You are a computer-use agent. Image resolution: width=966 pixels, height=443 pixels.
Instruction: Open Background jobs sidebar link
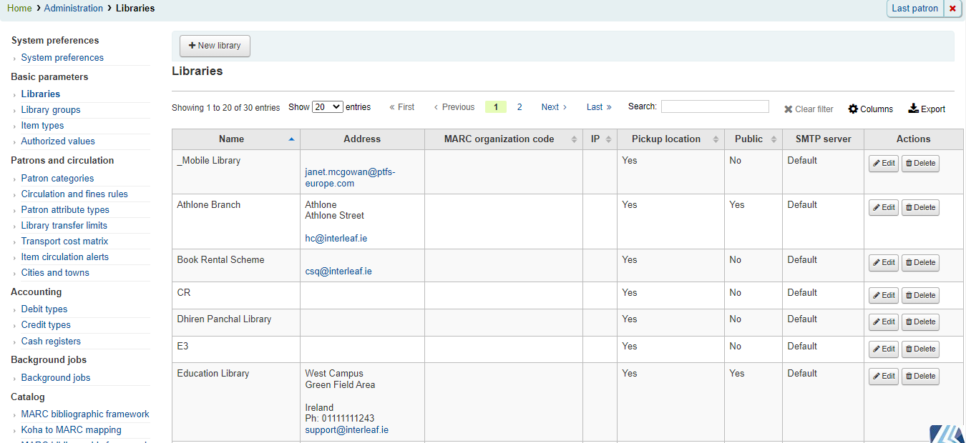[x=56, y=378]
